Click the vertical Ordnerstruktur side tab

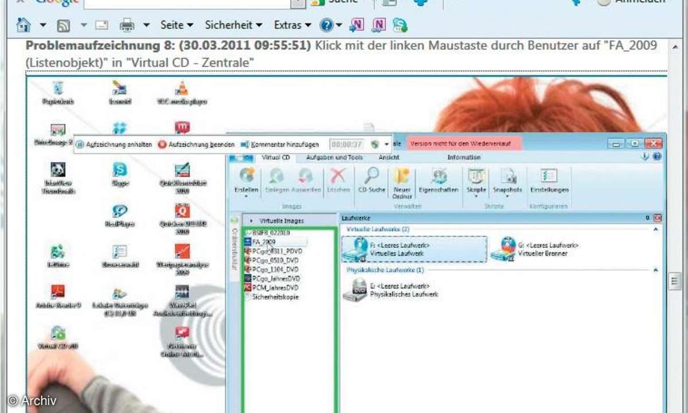tap(234, 248)
